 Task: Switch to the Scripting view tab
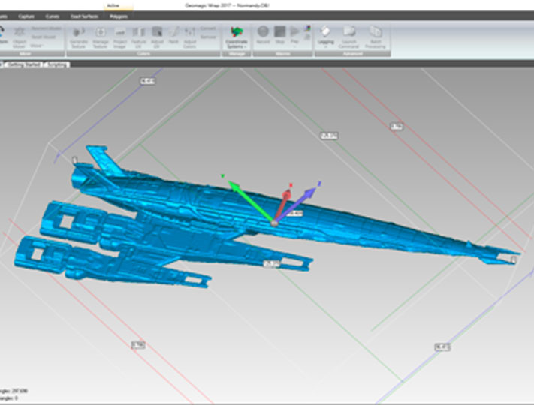click(x=59, y=64)
